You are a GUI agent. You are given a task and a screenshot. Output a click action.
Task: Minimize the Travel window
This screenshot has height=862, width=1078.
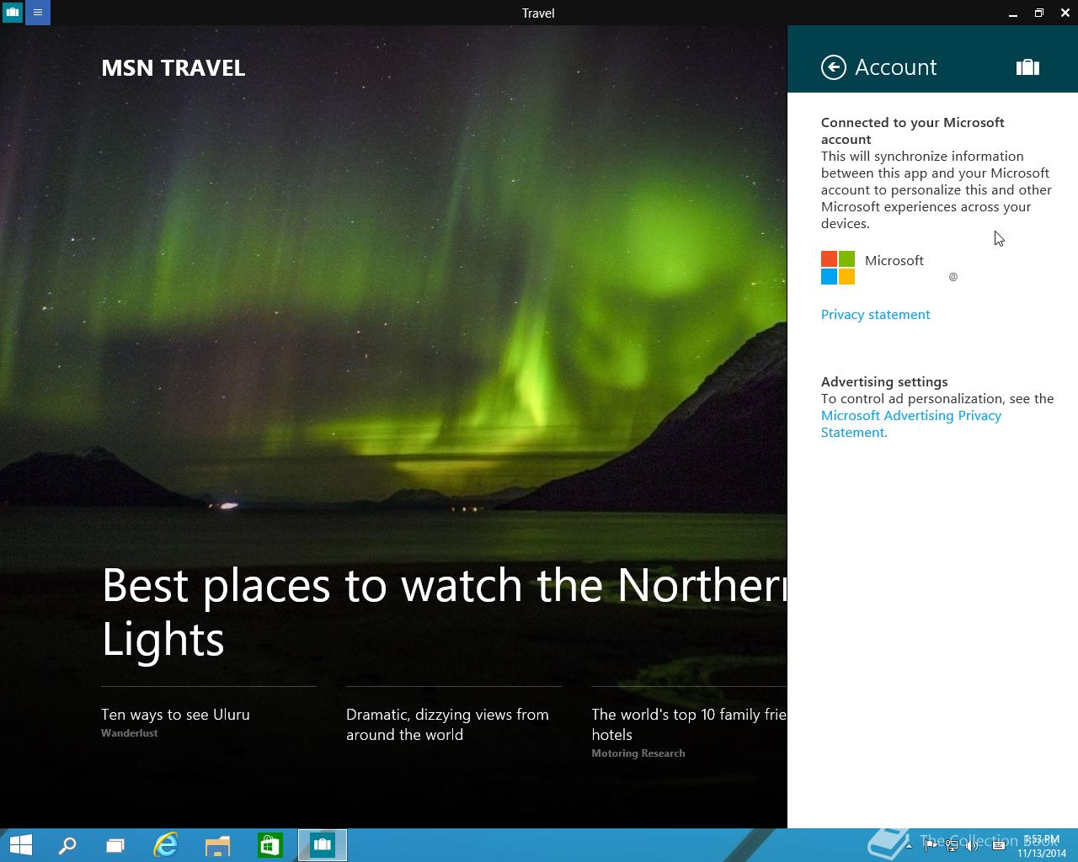point(1012,13)
